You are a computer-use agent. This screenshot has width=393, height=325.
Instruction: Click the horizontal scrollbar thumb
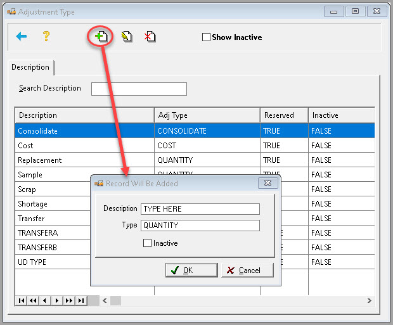click(115, 300)
